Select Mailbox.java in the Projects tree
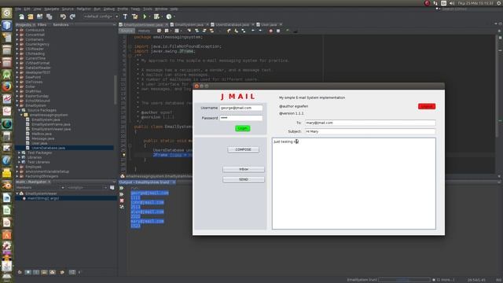Viewport: 503px width, 283px height. pos(42,134)
